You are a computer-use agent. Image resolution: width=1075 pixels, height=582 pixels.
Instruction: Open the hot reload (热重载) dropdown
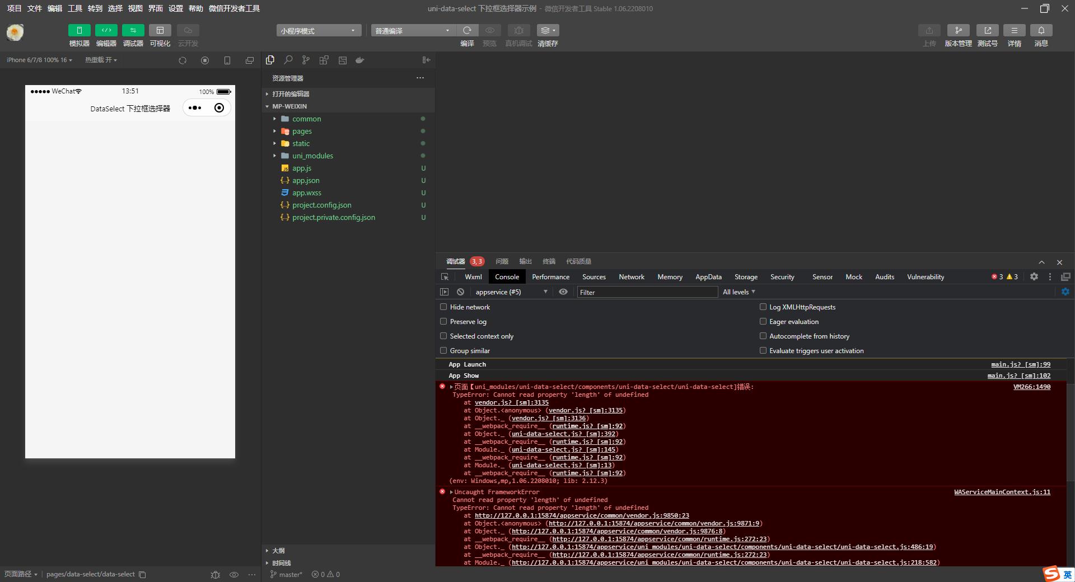tap(101, 60)
